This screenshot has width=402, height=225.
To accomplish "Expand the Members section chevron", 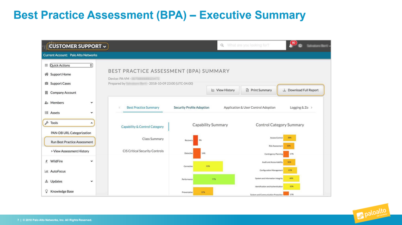I will tap(91, 103).
